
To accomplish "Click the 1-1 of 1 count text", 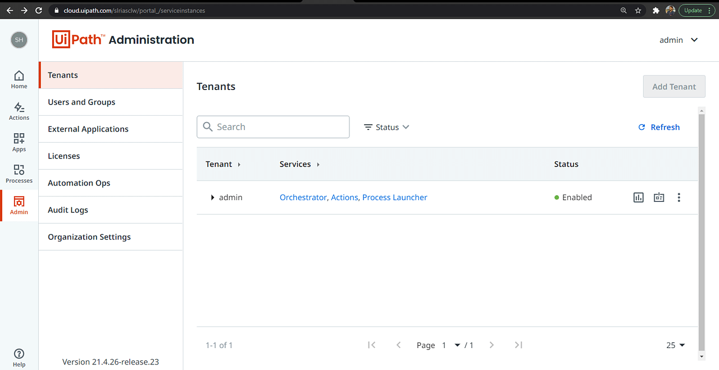I will click(219, 345).
